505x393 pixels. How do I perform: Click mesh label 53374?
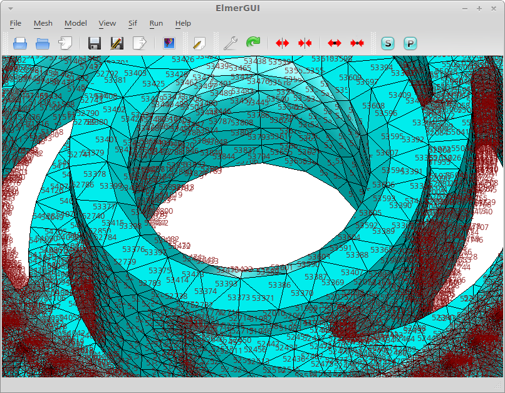[x=206, y=291]
